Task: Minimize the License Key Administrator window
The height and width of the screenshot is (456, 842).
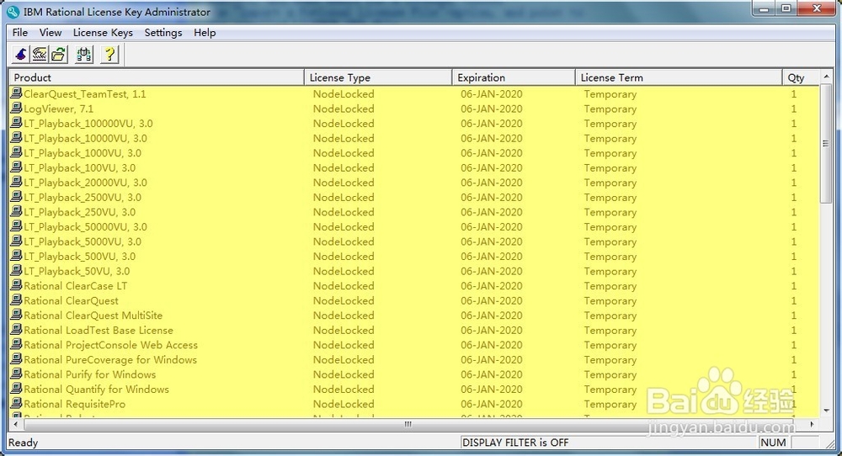Action: click(x=765, y=8)
